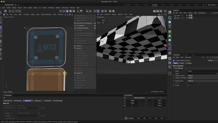Toggle Pin to Neighbors checkbox
This screenshot has height=123, width=218.
15,108
